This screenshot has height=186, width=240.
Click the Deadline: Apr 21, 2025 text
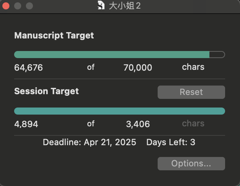(x=89, y=142)
